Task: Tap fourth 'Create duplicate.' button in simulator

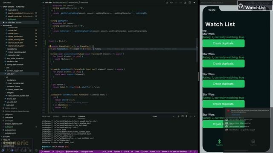Action: [x=224, y=104]
